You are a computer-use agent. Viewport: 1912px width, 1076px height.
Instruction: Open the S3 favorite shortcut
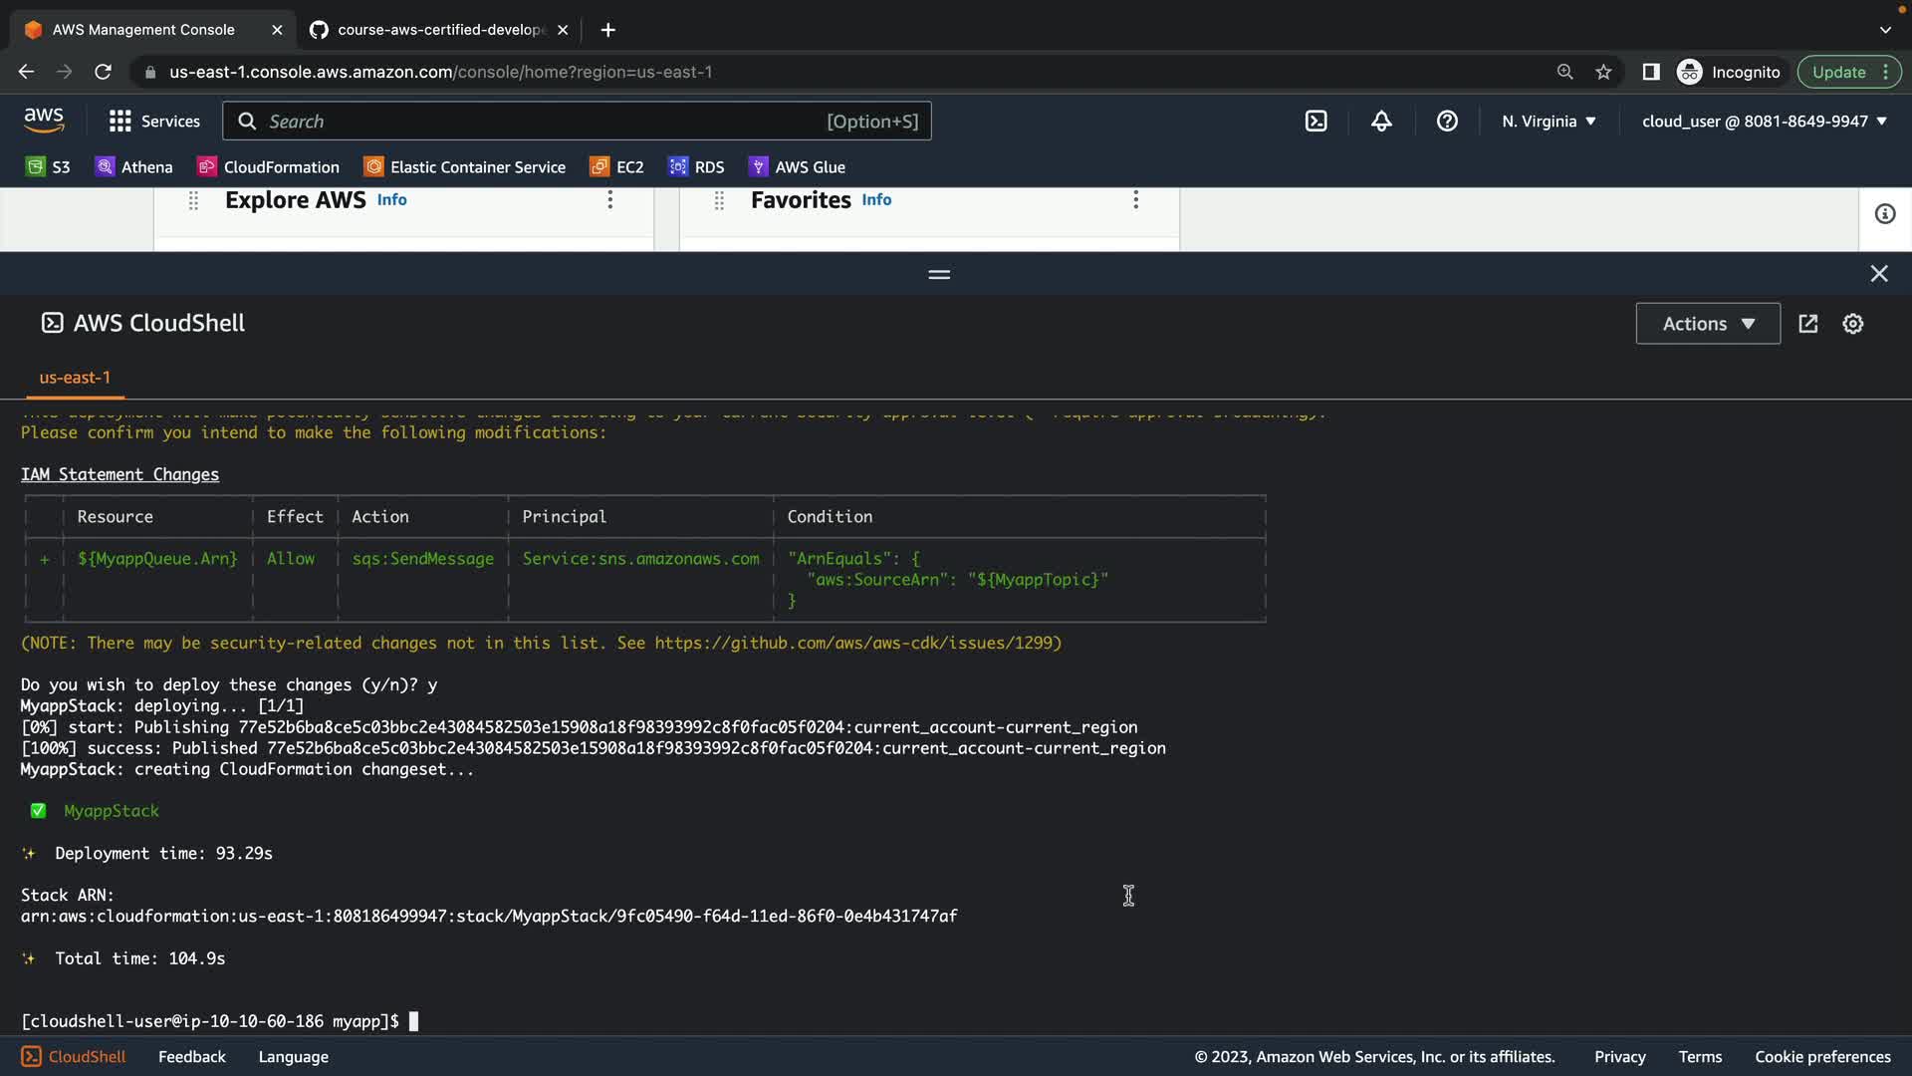48,166
